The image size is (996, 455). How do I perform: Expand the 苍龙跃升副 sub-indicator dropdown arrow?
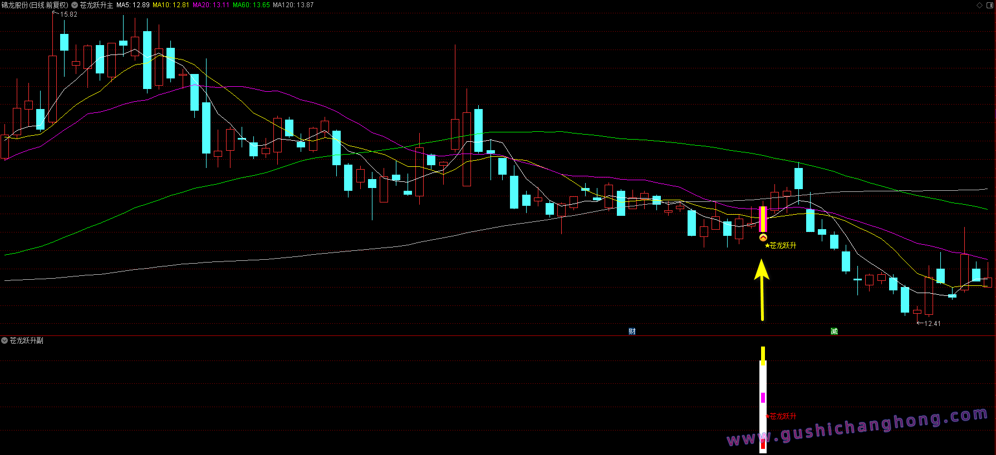click(4, 340)
